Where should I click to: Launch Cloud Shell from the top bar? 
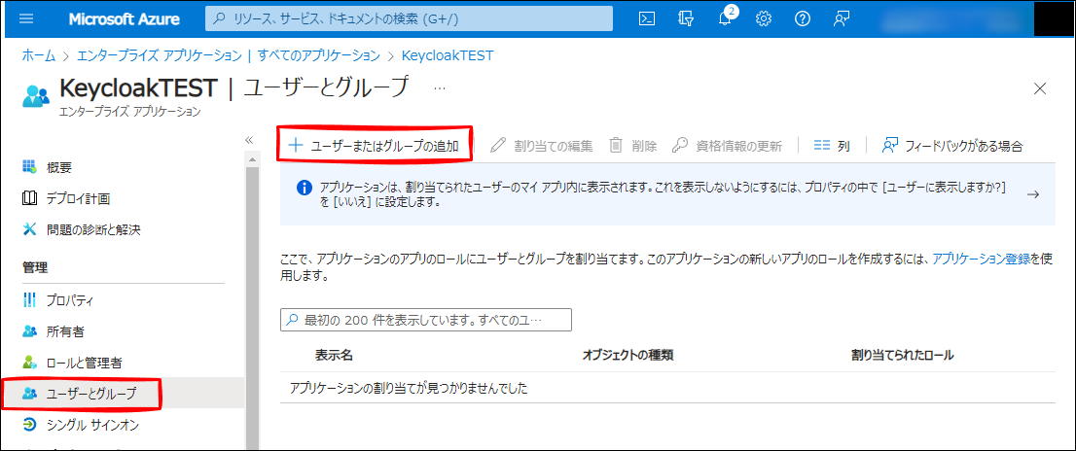646,19
